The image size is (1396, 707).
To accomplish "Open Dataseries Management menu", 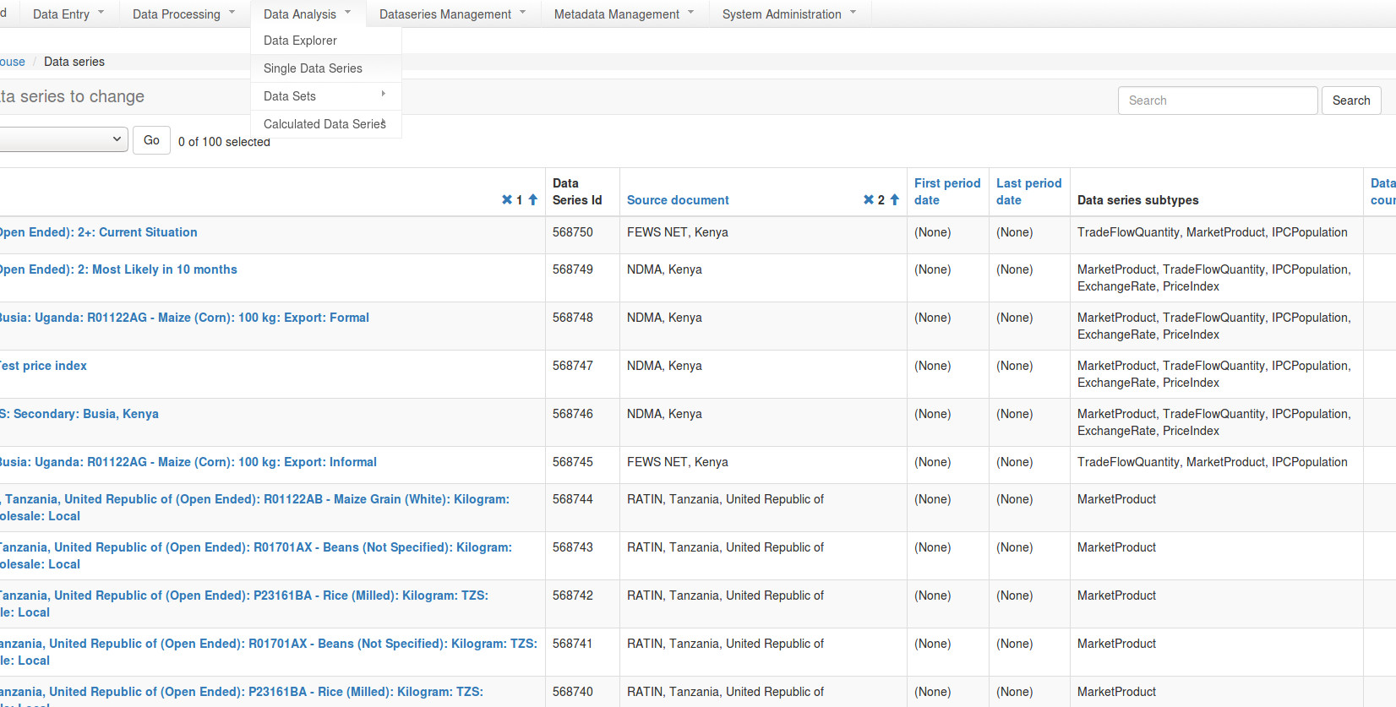I will 453,14.
